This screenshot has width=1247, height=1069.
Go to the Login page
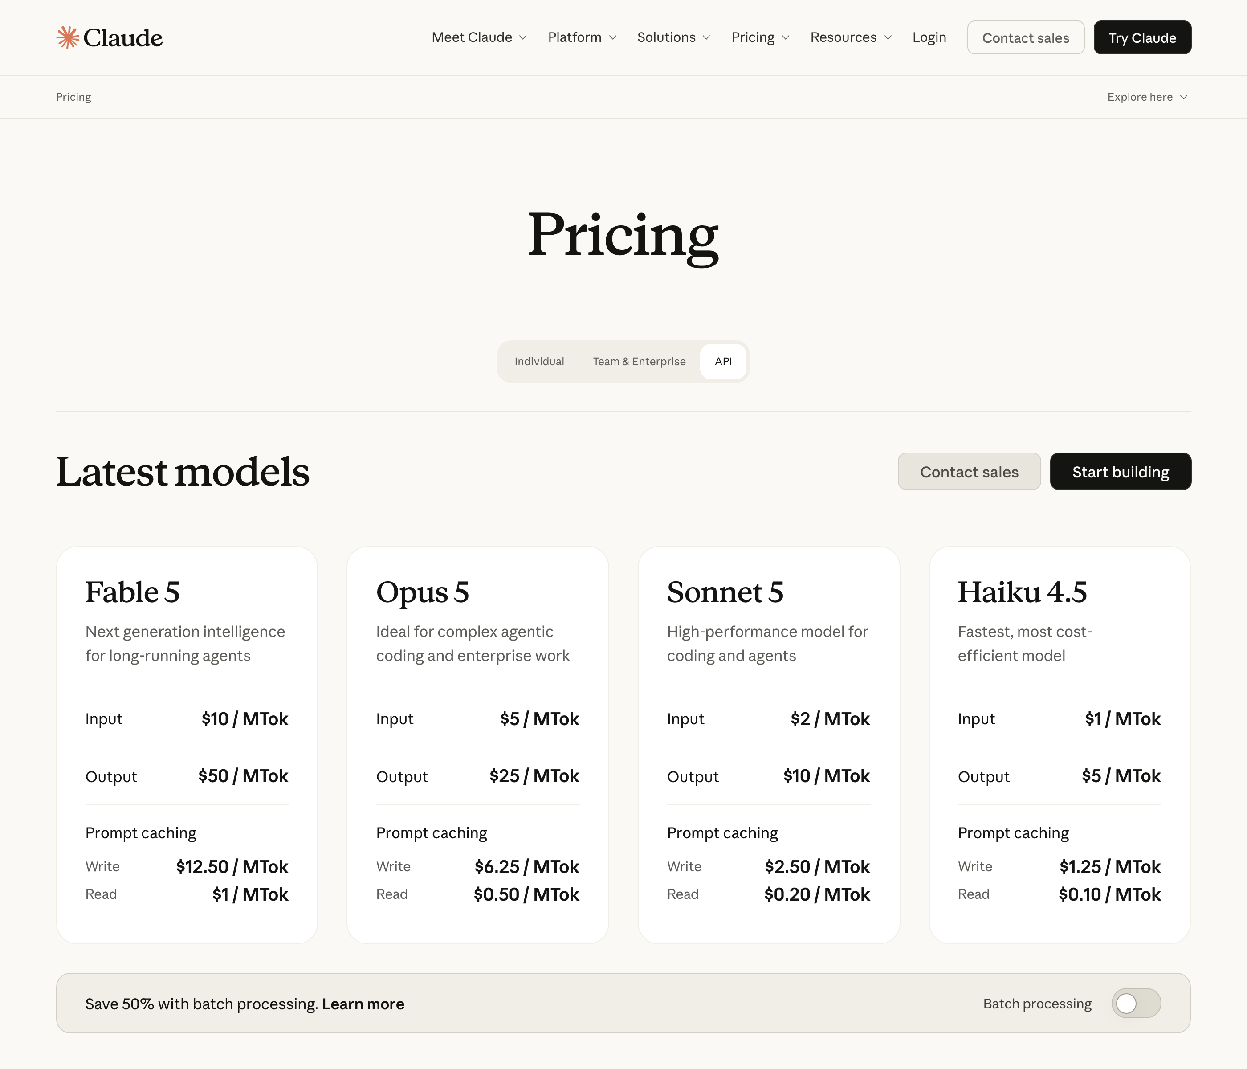[x=929, y=37]
